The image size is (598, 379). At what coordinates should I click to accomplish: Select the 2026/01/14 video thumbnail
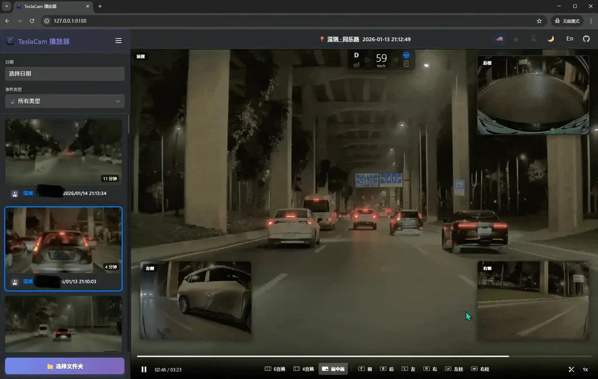pos(64,151)
